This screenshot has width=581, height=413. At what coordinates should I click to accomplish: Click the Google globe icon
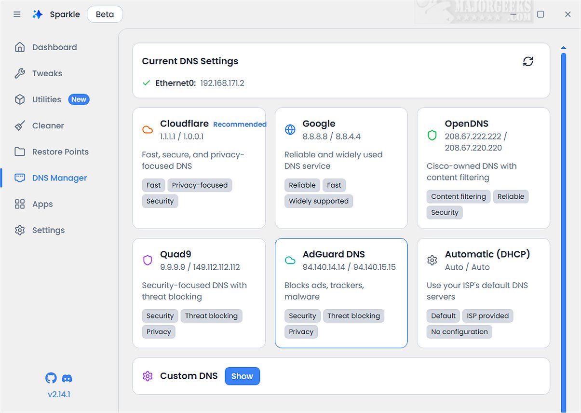[x=290, y=130]
